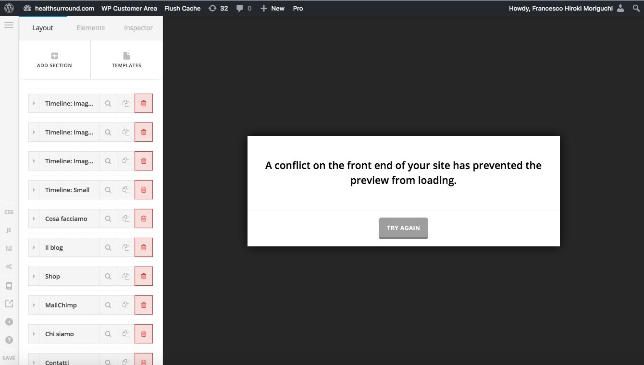Image resolution: width=644 pixels, height=365 pixels.
Task: Click TRY AGAIN to reload the preview
Action: coord(403,228)
